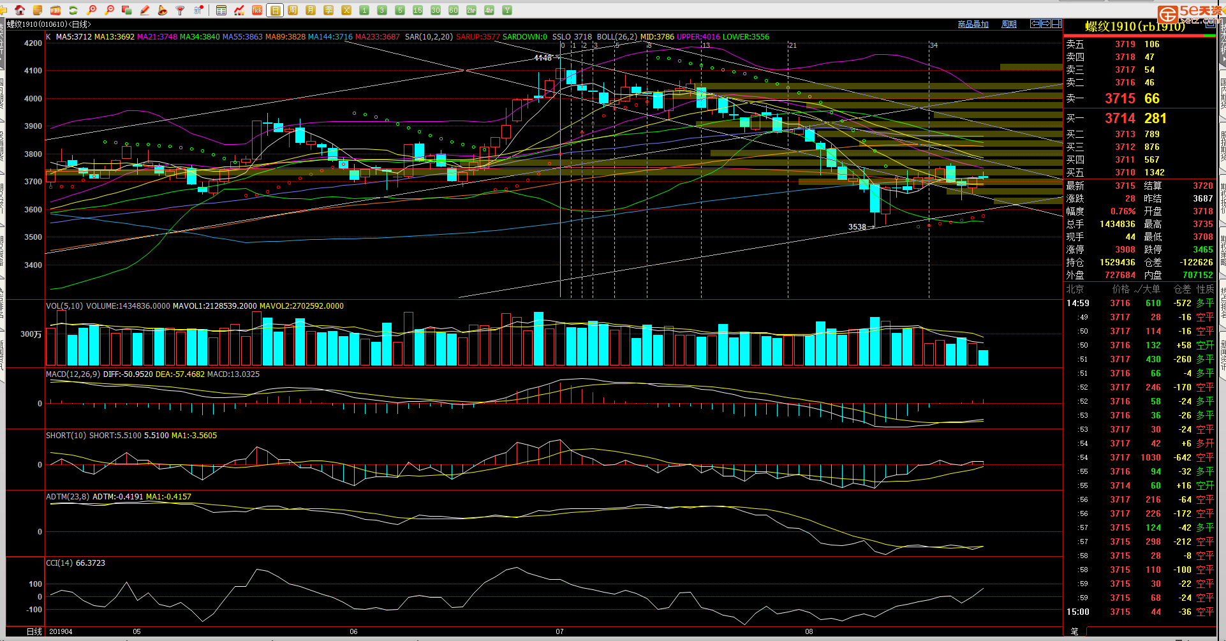
Task: Click the right arrow navigation button
Action: pyautogui.click(x=1046, y=24)
